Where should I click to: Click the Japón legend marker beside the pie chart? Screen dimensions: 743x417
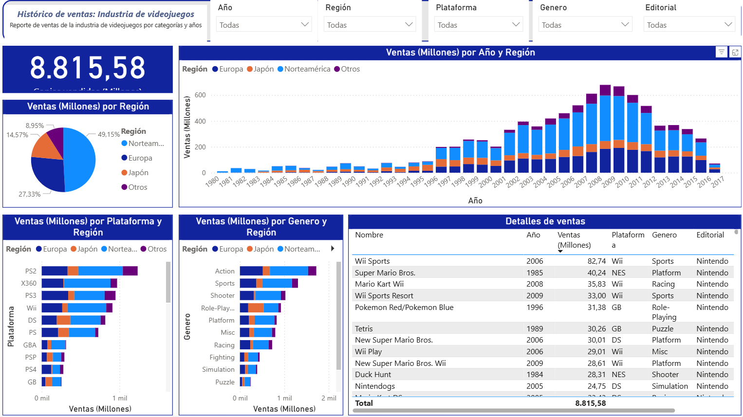(x=124, y=173)
